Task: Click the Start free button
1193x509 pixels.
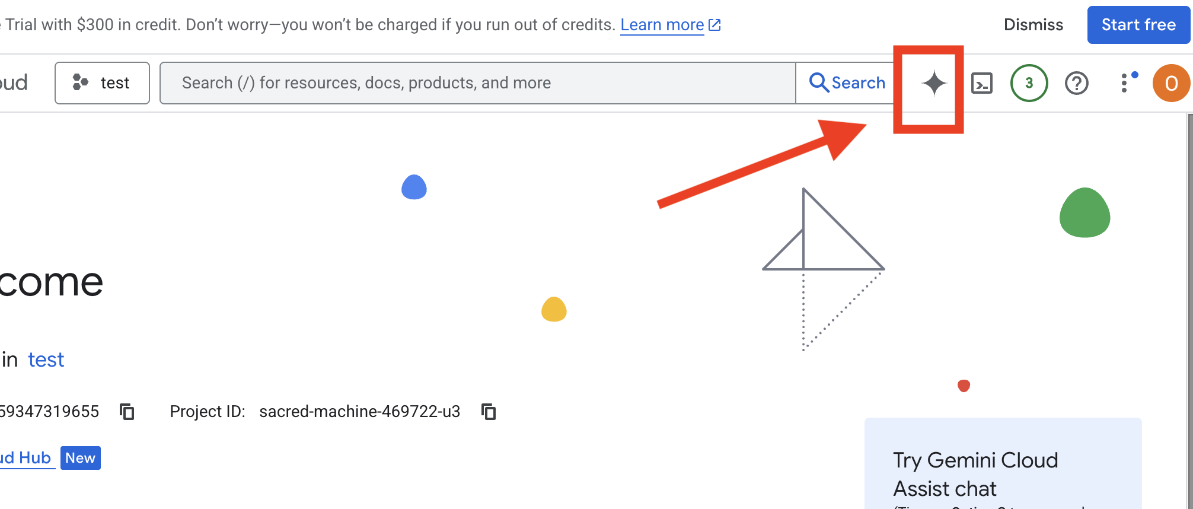Action: coord(1138,25)
